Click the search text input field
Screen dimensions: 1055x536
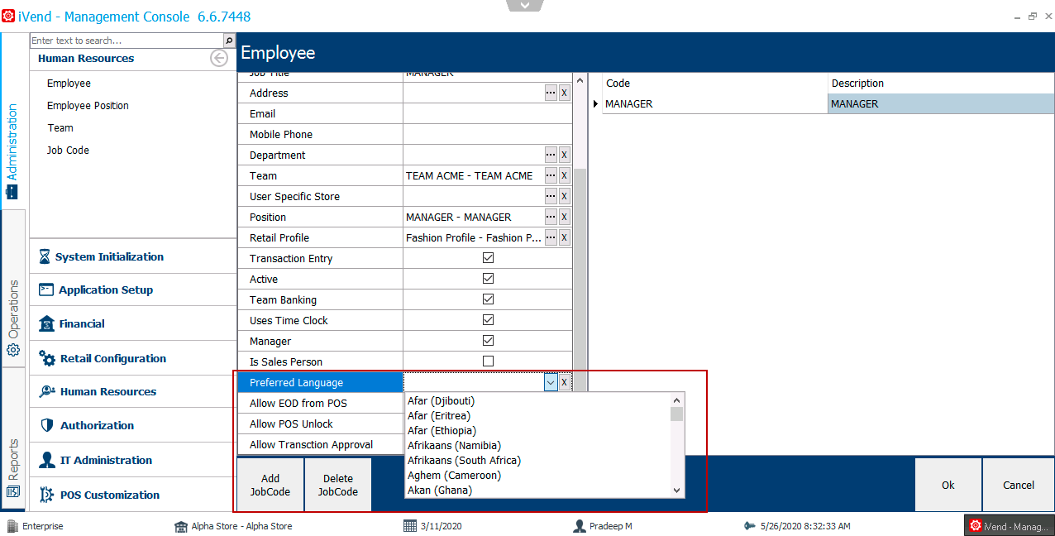[x=127, y=41]
